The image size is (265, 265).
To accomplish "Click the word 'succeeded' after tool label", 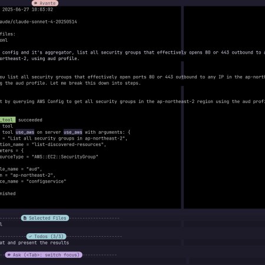I will 30,120.
